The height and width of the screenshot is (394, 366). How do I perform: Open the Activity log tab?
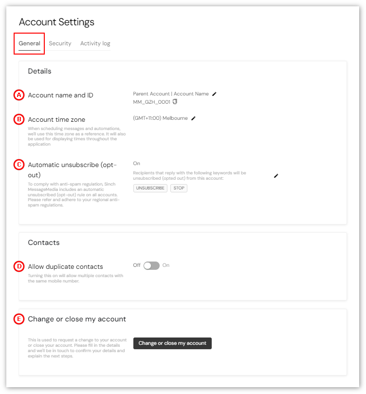coord(95,43)
